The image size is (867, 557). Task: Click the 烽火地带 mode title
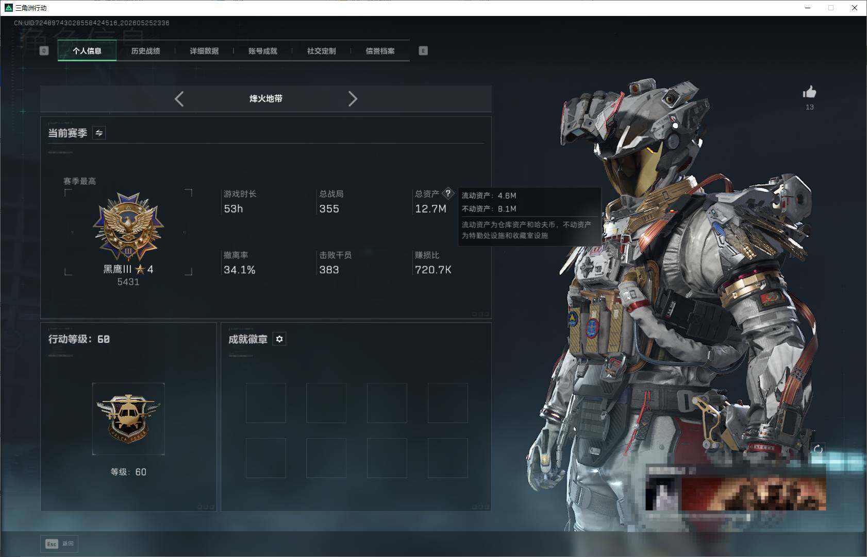coord(266,98)
